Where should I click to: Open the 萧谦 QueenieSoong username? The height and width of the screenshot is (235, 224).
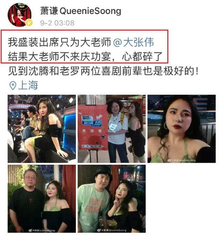[x=80, y=11]
